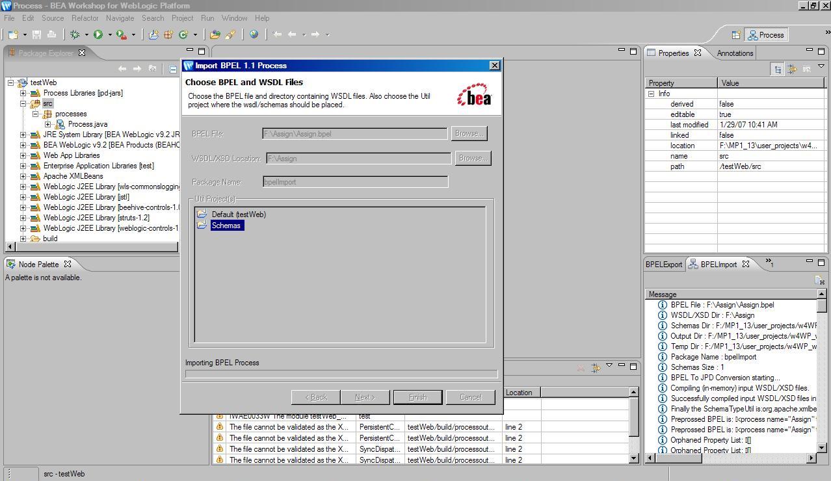Click the External Tools run icon
The width and height of the screenshot is (831, 481).
click(121, 34)
